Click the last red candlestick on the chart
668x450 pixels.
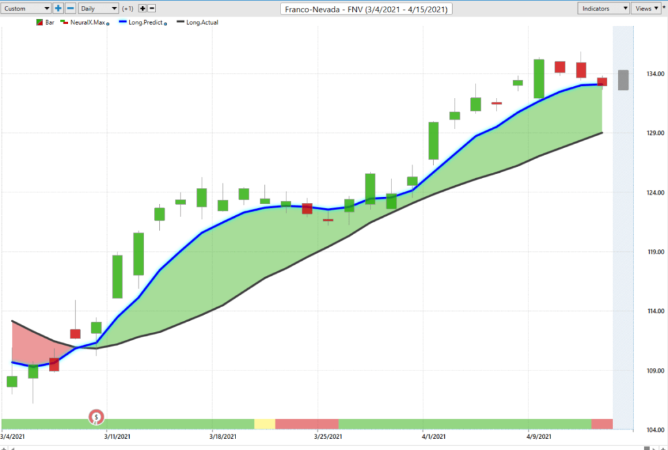[x=602, y=82]
